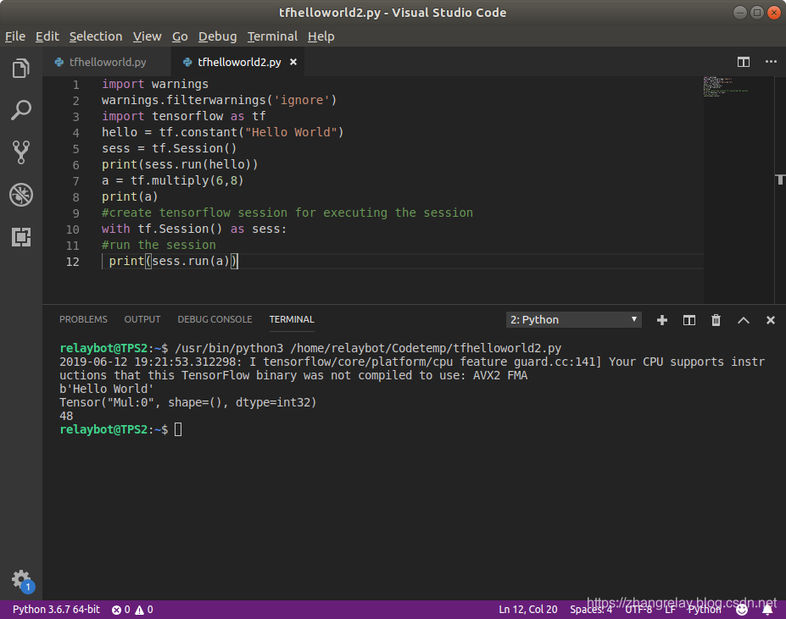Create a new terminal with plus icon
786x619 pixels.
pyautogui.click(x=661, y=320)
